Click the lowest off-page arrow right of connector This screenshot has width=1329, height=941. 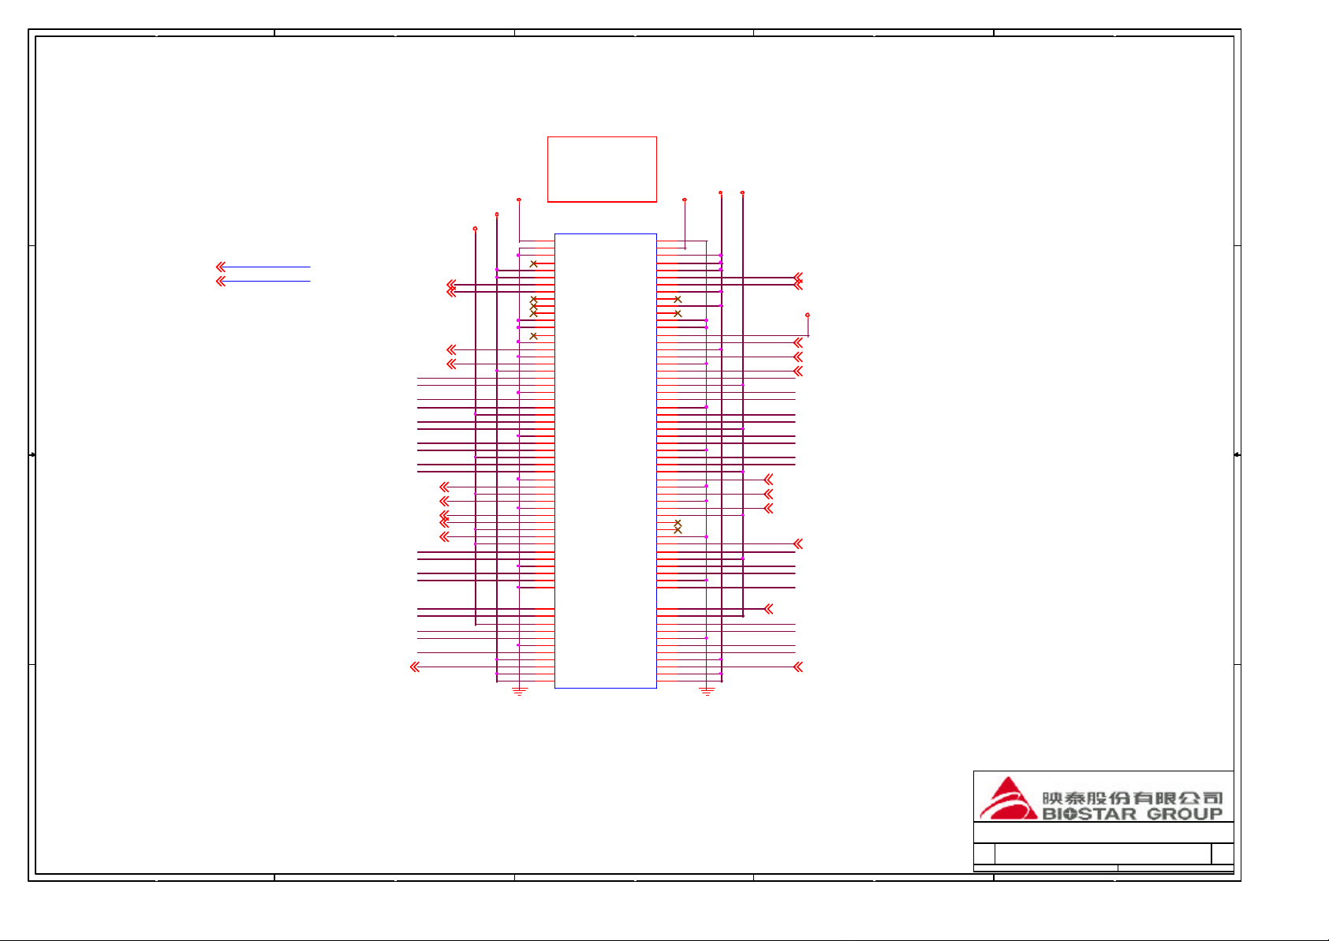(798, 667)
